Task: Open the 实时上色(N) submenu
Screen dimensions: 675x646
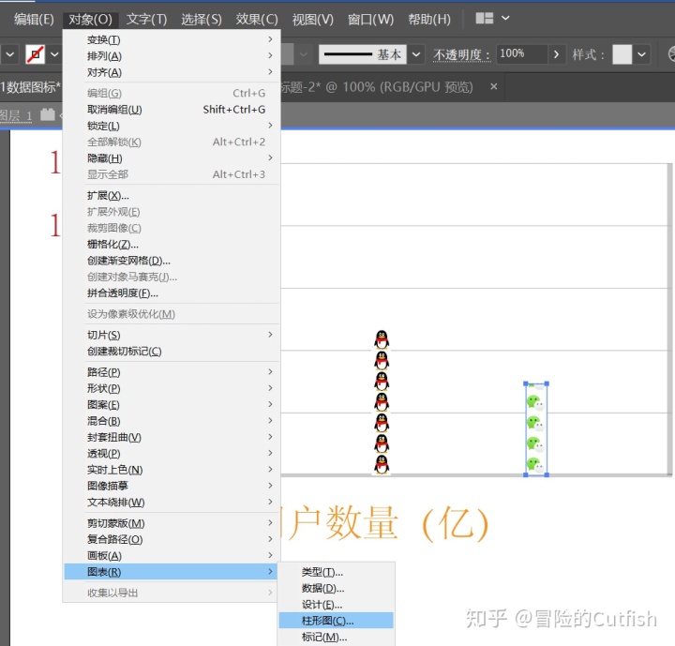Action: (172, 470)
